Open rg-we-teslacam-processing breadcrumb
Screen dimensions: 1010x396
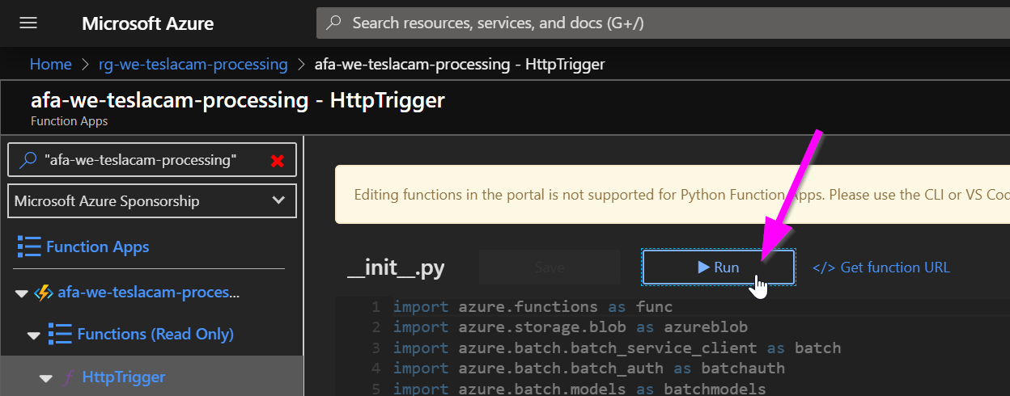(x=195, y=64)
